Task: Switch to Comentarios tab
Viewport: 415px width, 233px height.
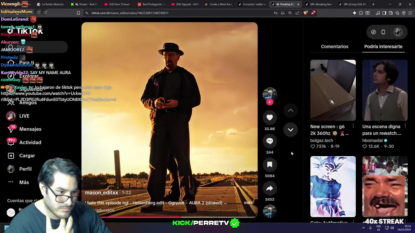Action: [335, 47]
